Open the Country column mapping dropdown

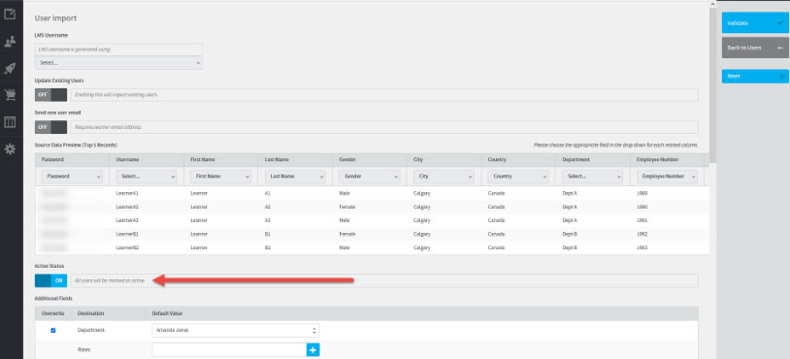click(518, 177)
